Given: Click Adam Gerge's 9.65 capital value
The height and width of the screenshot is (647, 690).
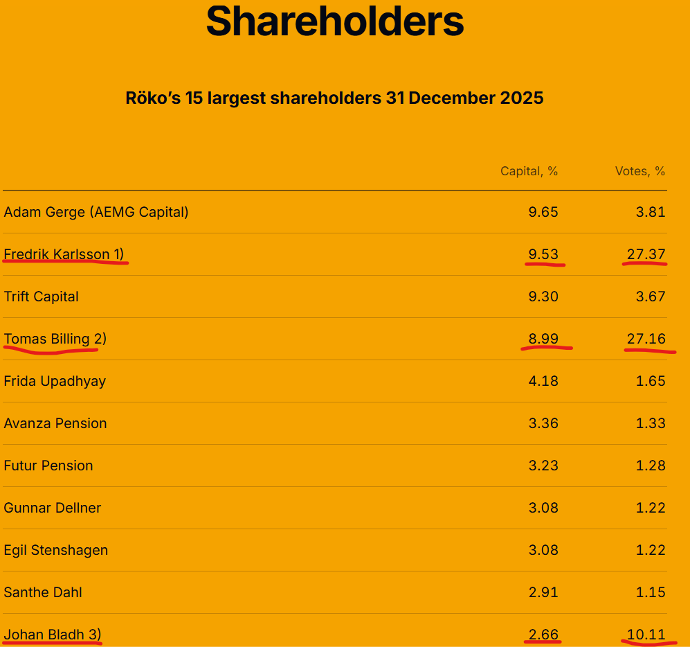Looking at the screenshot, I should pos(543,212).
